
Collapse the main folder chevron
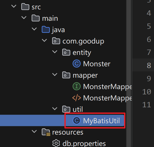point(24,18)
